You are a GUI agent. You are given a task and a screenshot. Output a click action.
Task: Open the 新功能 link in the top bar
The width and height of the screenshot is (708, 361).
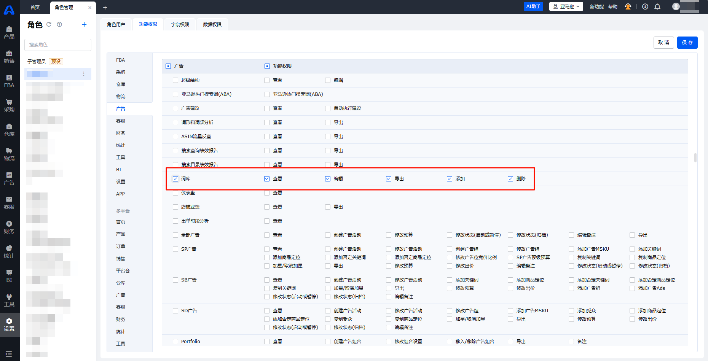596,7
